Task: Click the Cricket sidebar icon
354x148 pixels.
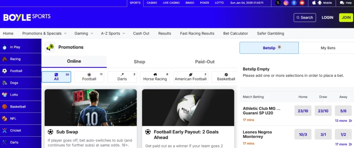Action: (x=4, y=130)
